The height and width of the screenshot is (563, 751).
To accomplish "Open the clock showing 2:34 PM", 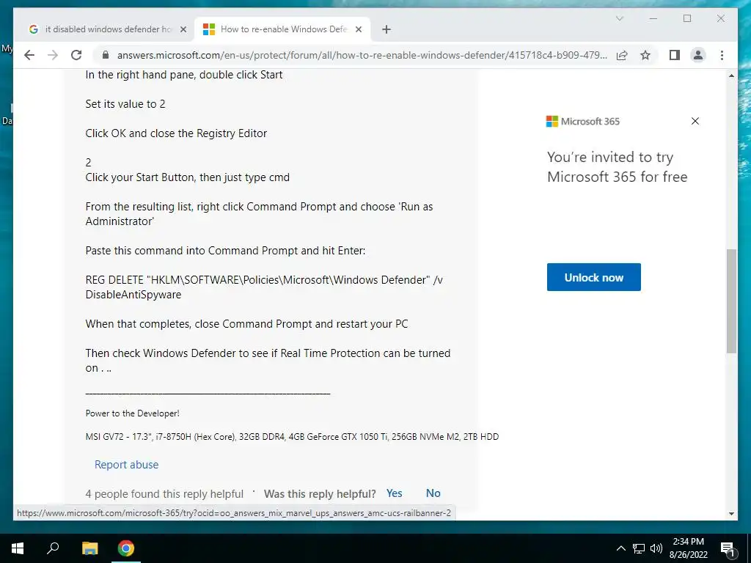I will (x=688, y=548).
